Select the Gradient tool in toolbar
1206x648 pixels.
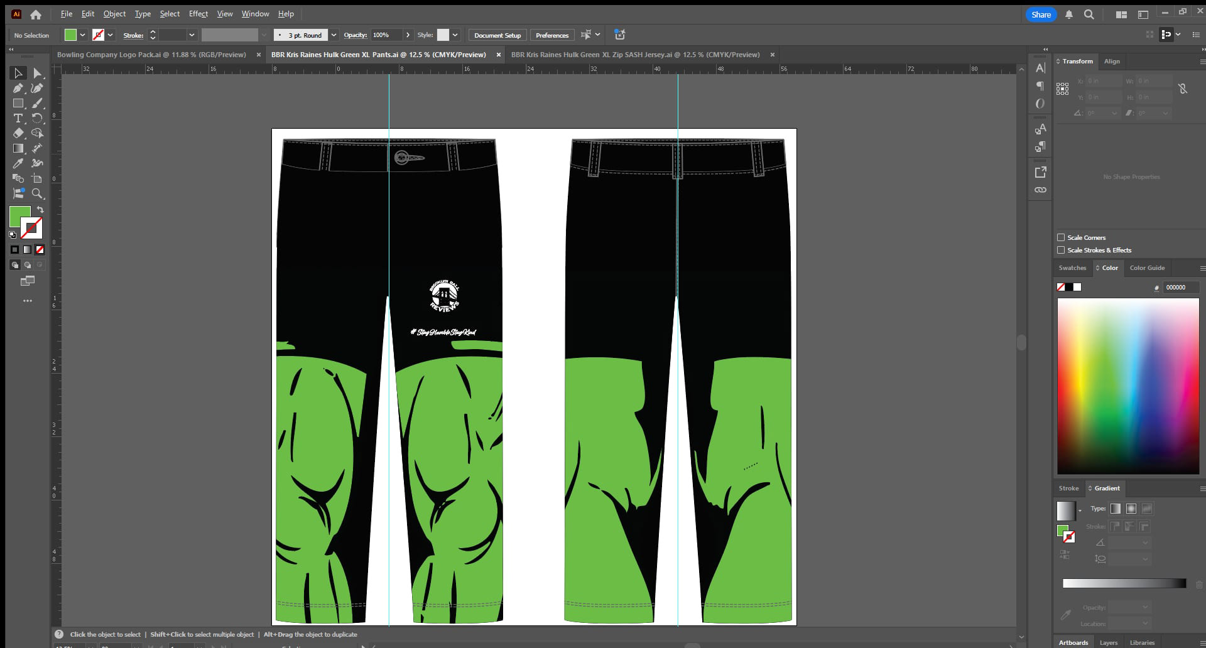(x=18, y=148)
